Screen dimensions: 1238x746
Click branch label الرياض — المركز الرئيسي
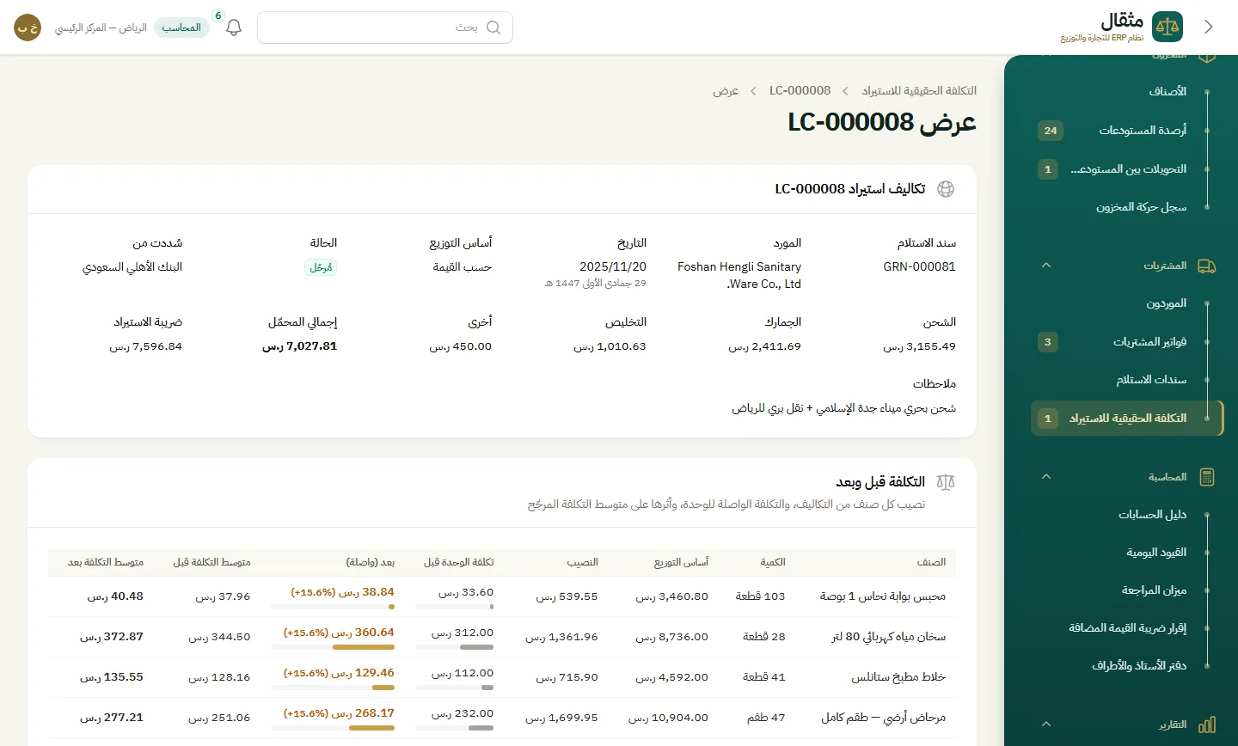click(x=101, y=28)
